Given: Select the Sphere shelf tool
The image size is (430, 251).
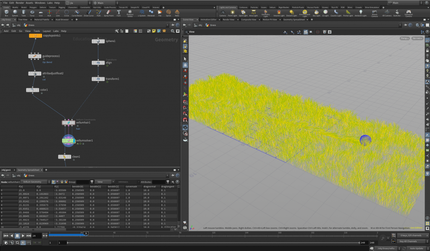Looking at the screenshot, I should point(15,13).
